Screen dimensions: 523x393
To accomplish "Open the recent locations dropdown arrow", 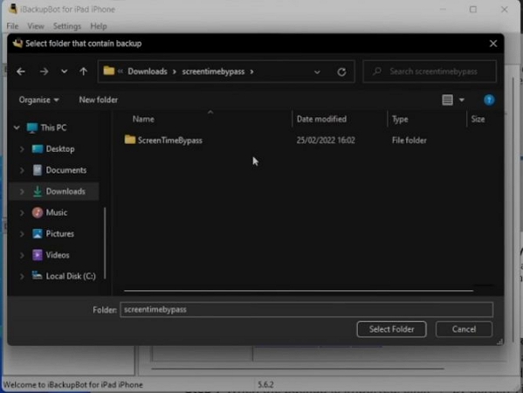I will (64, 72).
